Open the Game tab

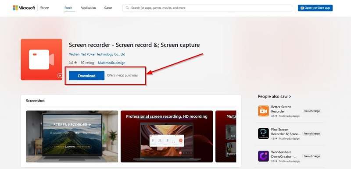click(x=108, y=8)
